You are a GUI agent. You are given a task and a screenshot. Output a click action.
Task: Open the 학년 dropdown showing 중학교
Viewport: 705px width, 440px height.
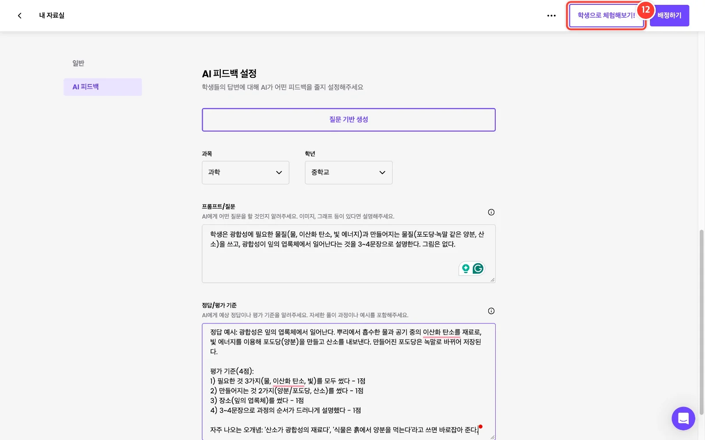[x=349, y=172]
